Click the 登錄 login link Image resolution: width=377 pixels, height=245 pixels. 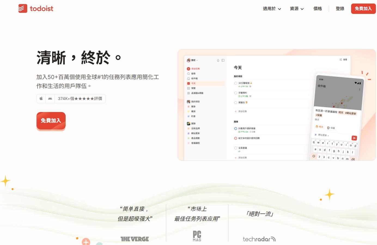(340, 9)
